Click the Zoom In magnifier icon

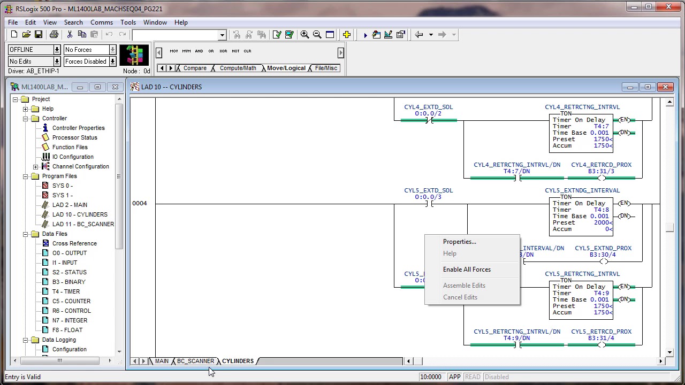point(305,35)
